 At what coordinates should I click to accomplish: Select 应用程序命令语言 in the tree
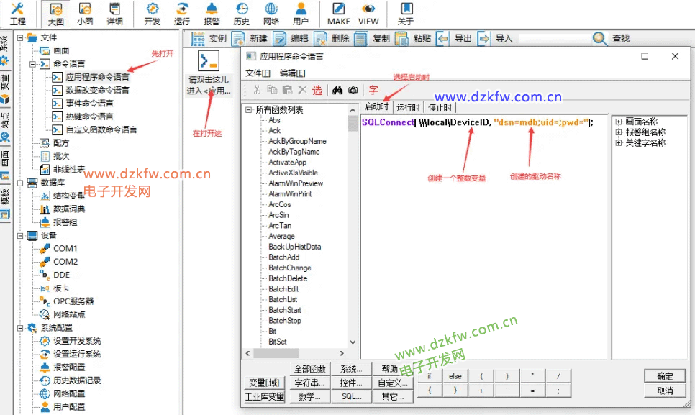tap(97, 77)
